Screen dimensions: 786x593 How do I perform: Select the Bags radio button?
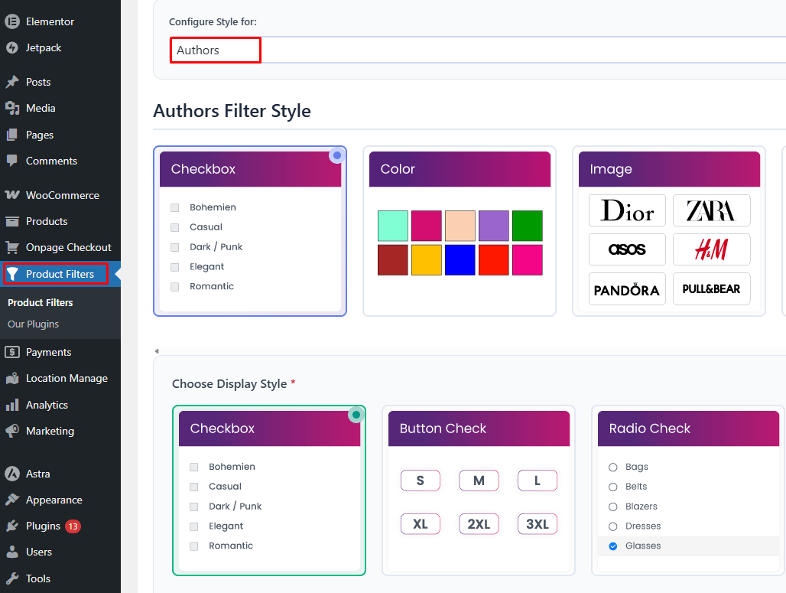613,466
